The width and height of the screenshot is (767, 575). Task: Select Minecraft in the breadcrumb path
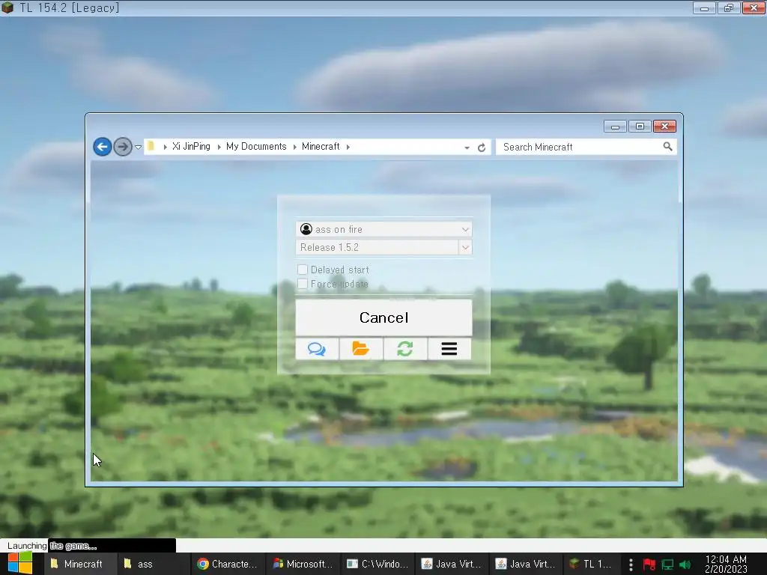click(x=321, y=147)
